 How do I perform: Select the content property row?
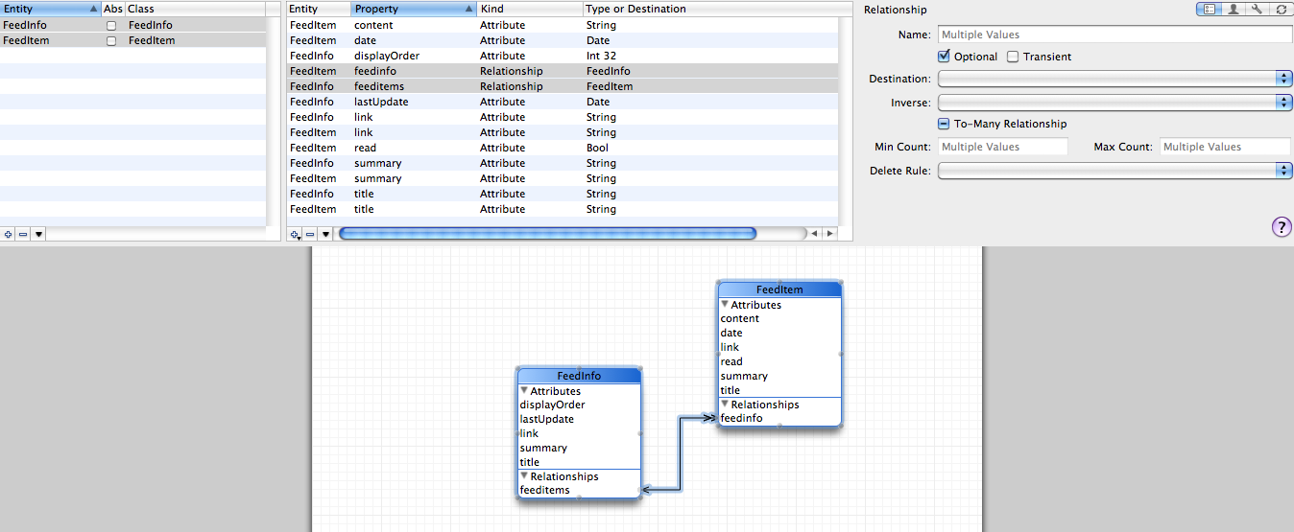pyautogui.click(x=563, y=25)
